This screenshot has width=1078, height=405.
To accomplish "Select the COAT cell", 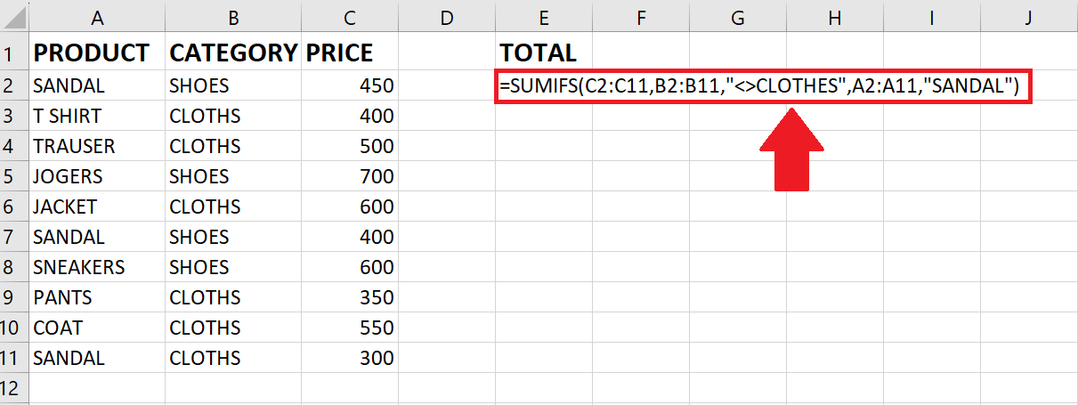I will pyautogui.click(x=97, y=328).
